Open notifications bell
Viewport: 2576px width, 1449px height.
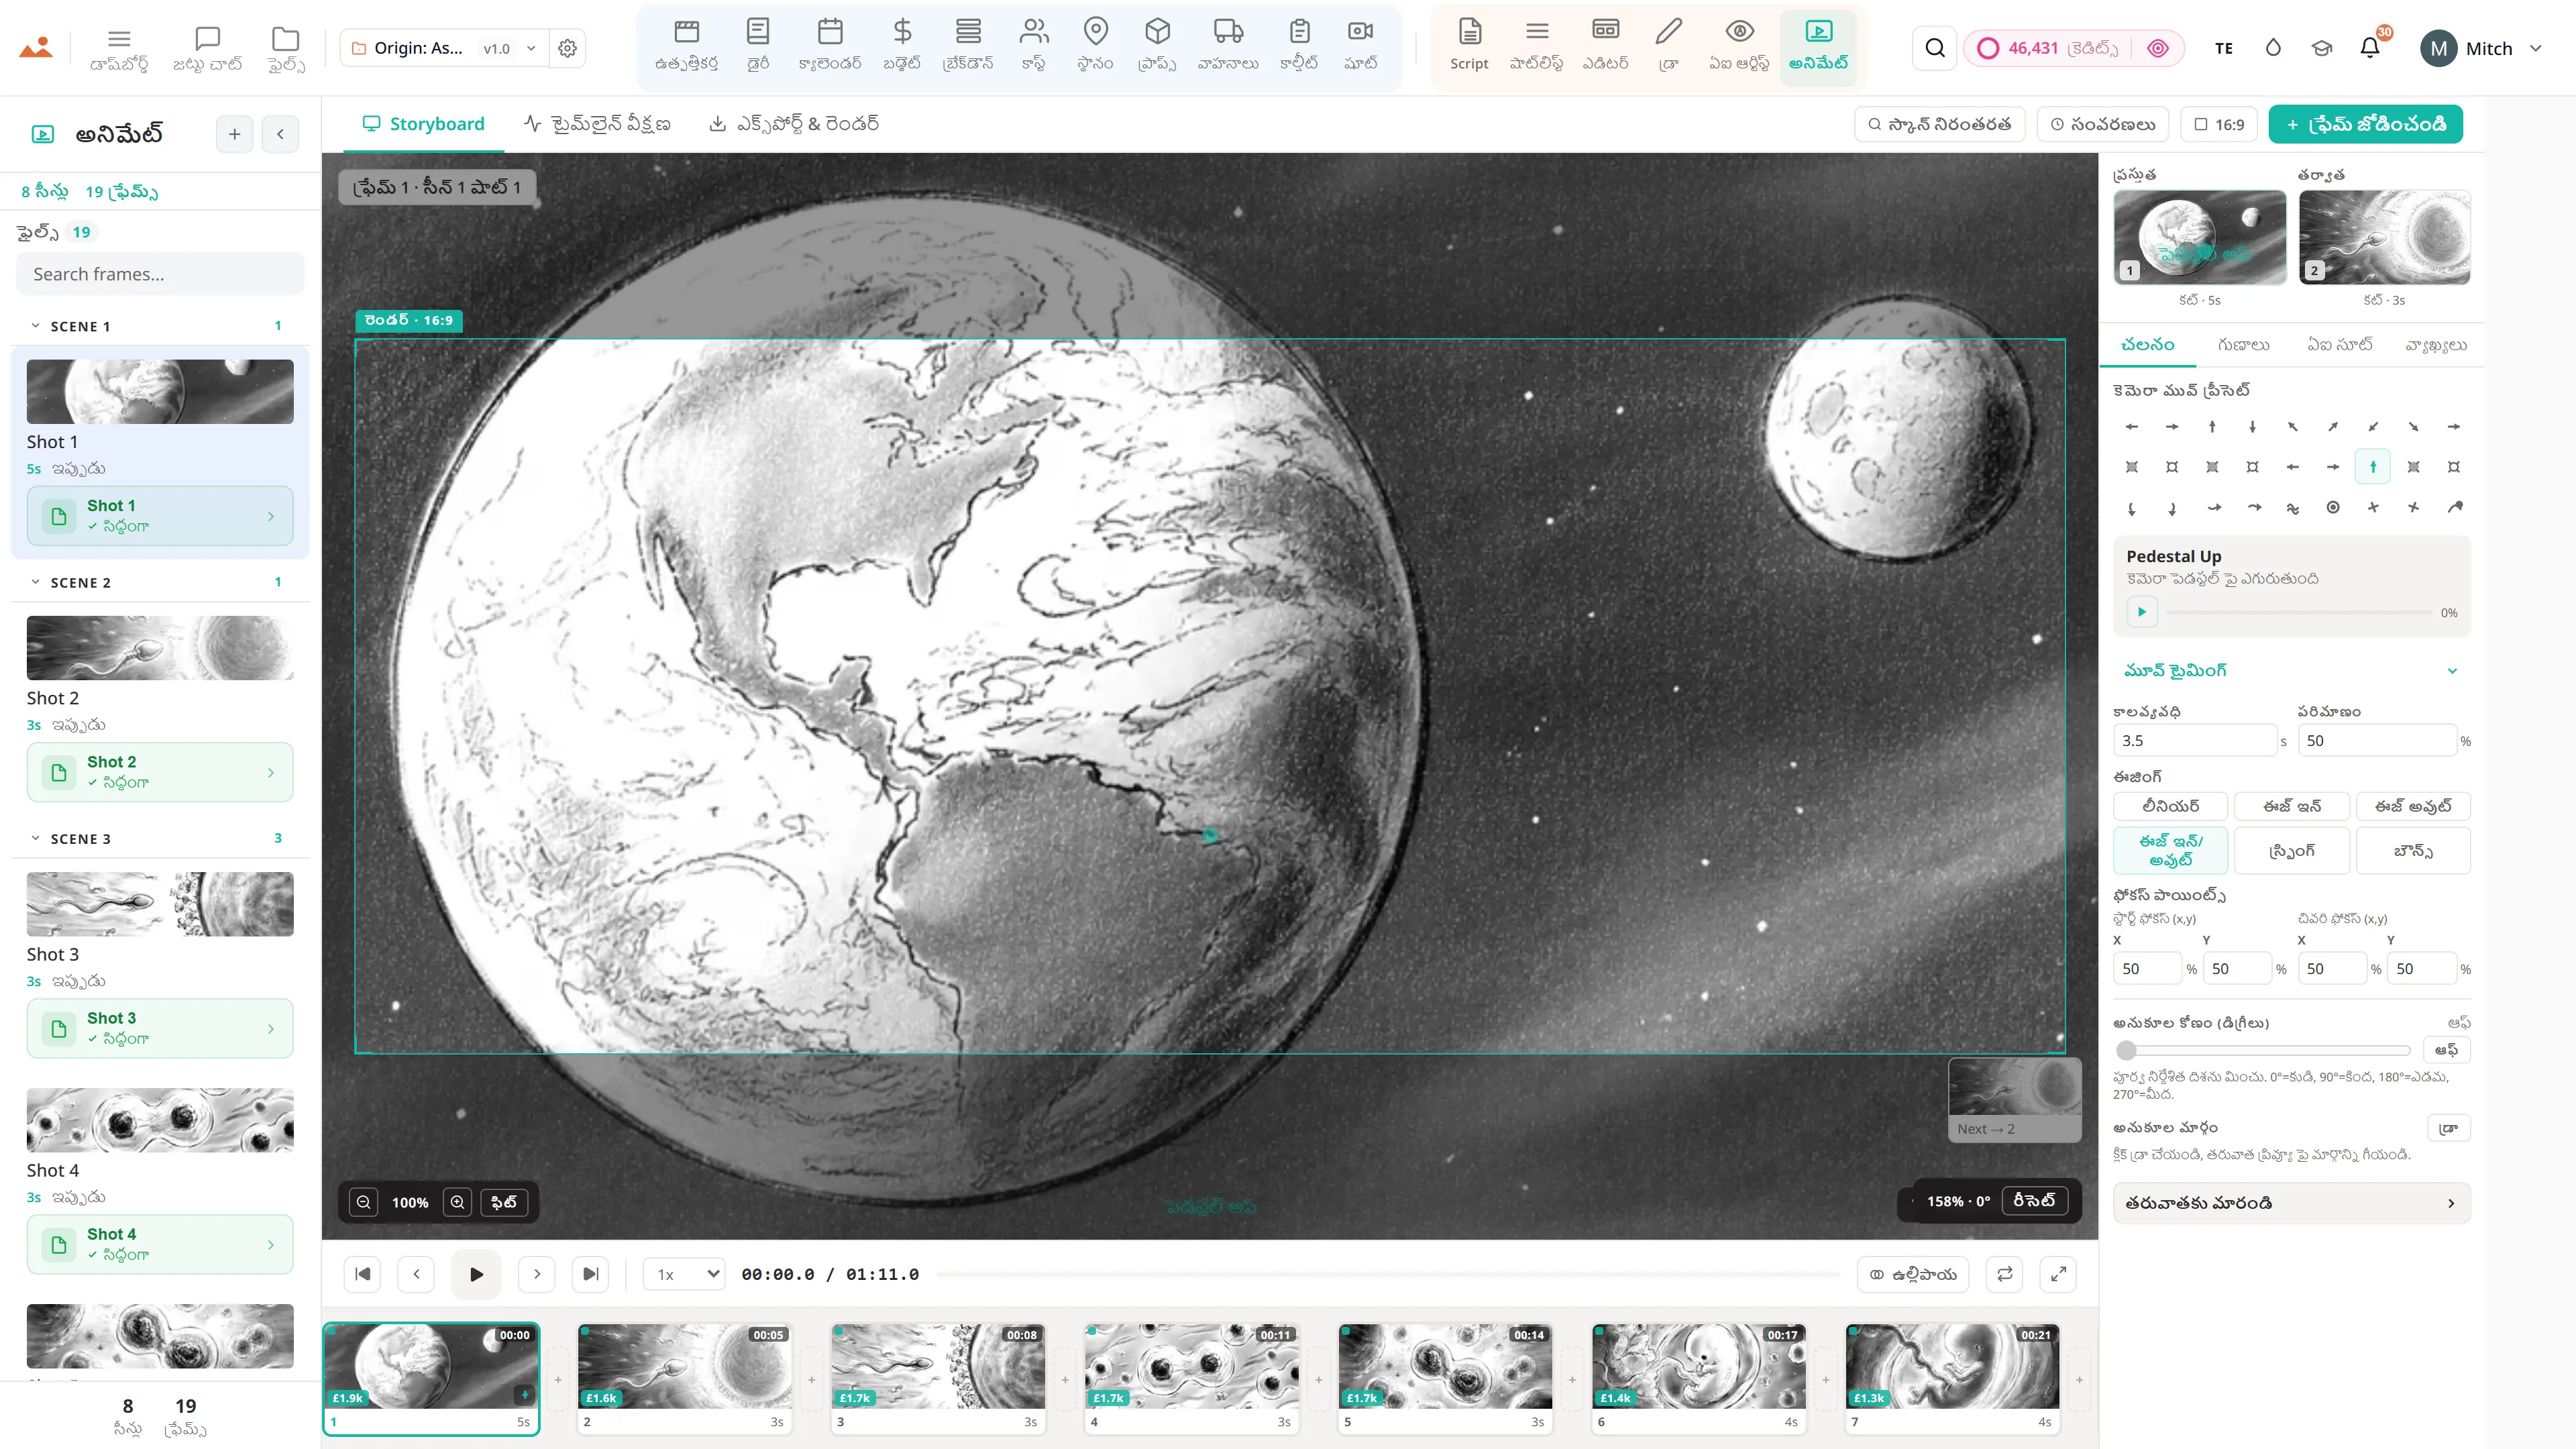coord(2369,48)
